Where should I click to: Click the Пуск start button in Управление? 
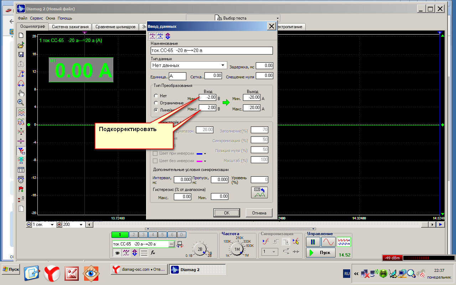coord(320,253)
